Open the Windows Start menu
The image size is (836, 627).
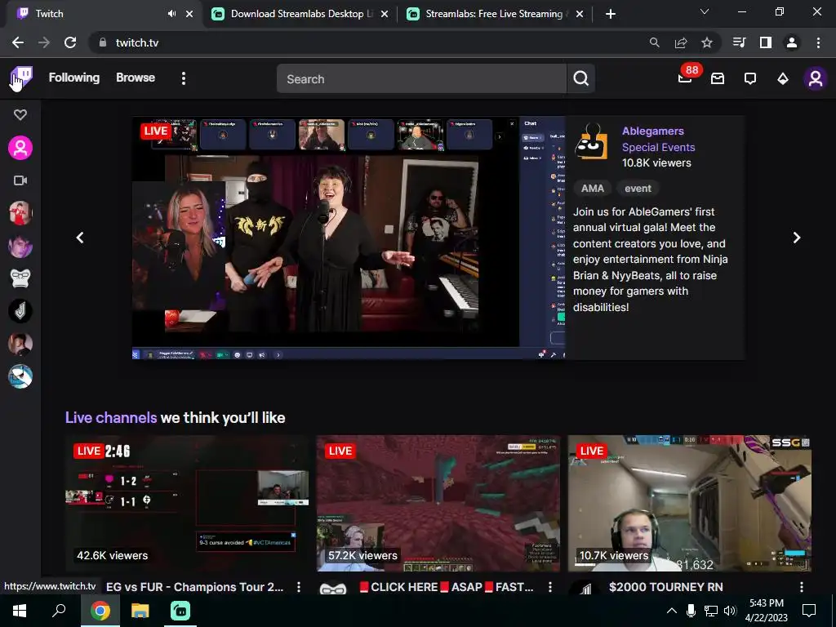point(20,611)
